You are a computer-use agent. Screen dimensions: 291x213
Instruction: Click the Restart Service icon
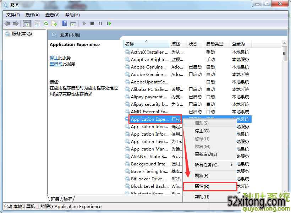(x=109, y=23)
